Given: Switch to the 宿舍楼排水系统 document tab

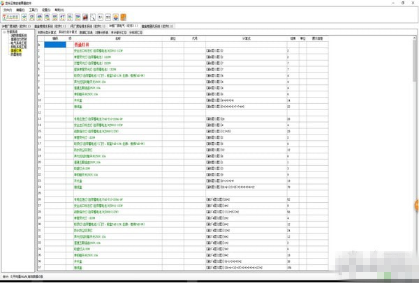Looking at the screenshot, I should (50, 26).
